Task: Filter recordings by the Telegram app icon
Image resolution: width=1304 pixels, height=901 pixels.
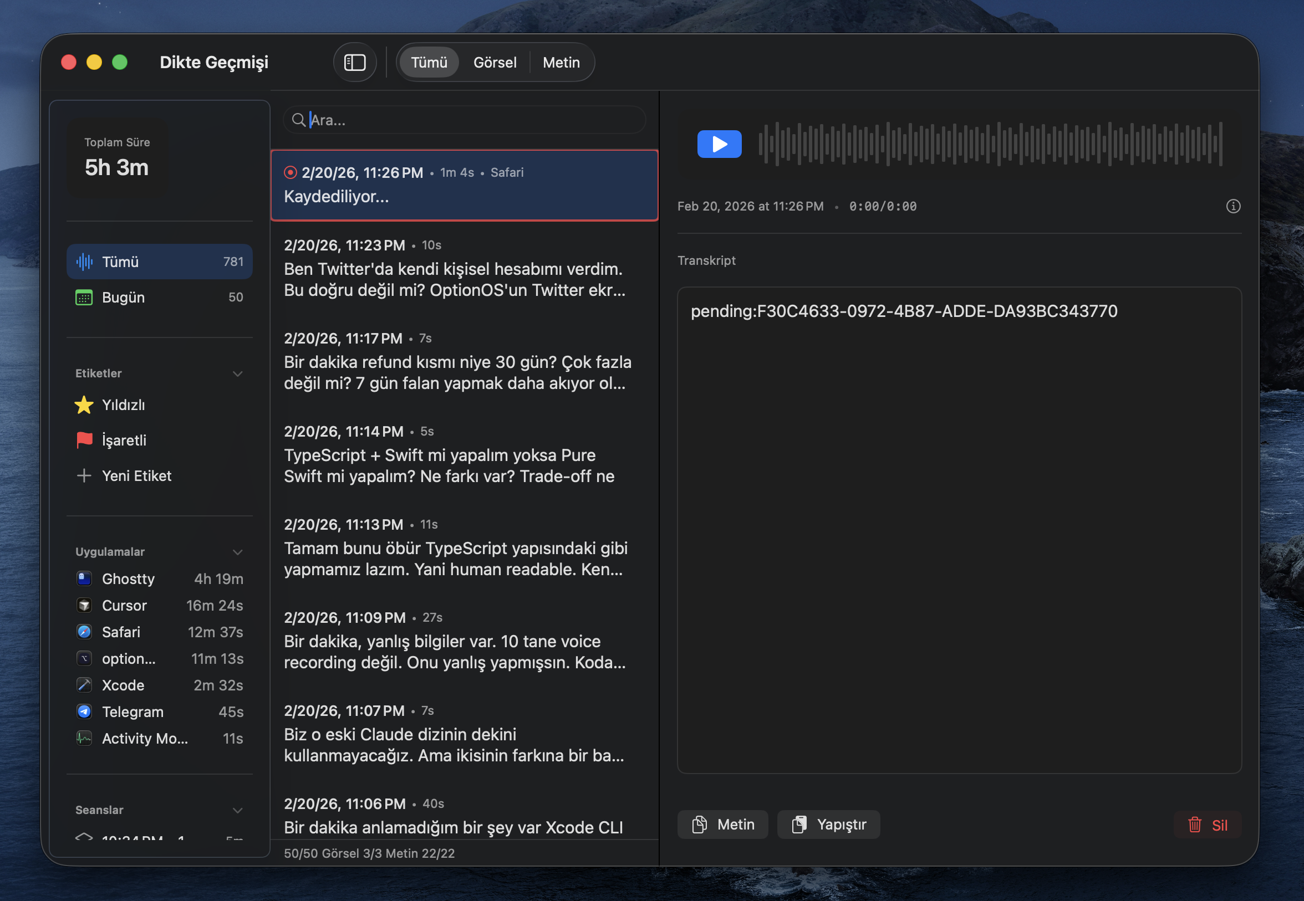Action: 84,711
